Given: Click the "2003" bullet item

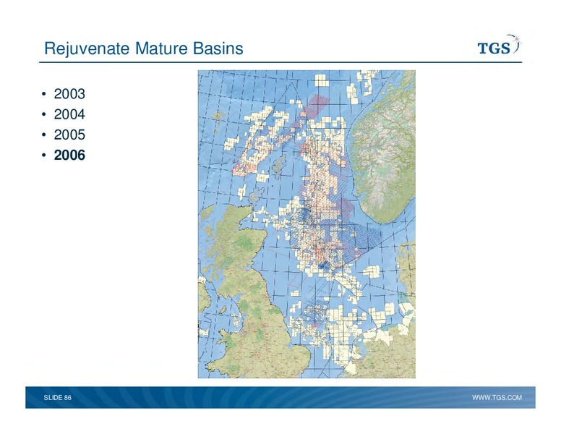Looking at the screenshot, I should click(x=69, y=94).
